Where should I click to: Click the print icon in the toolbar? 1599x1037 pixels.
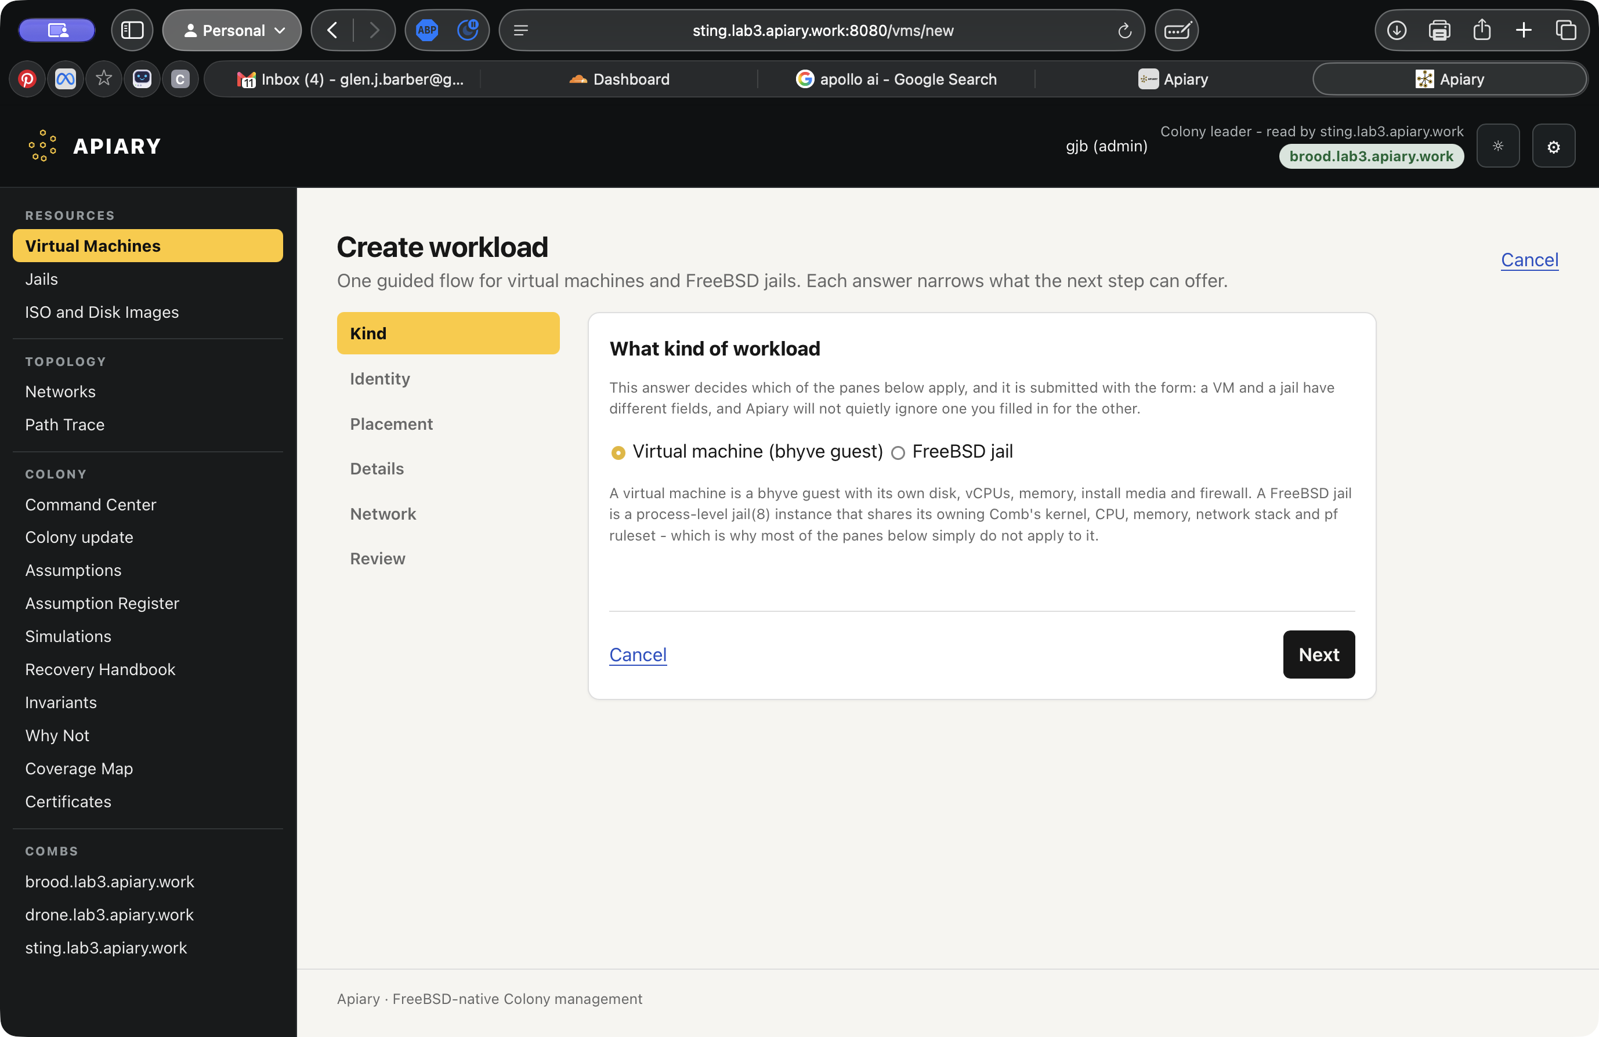click(1438, 30)
